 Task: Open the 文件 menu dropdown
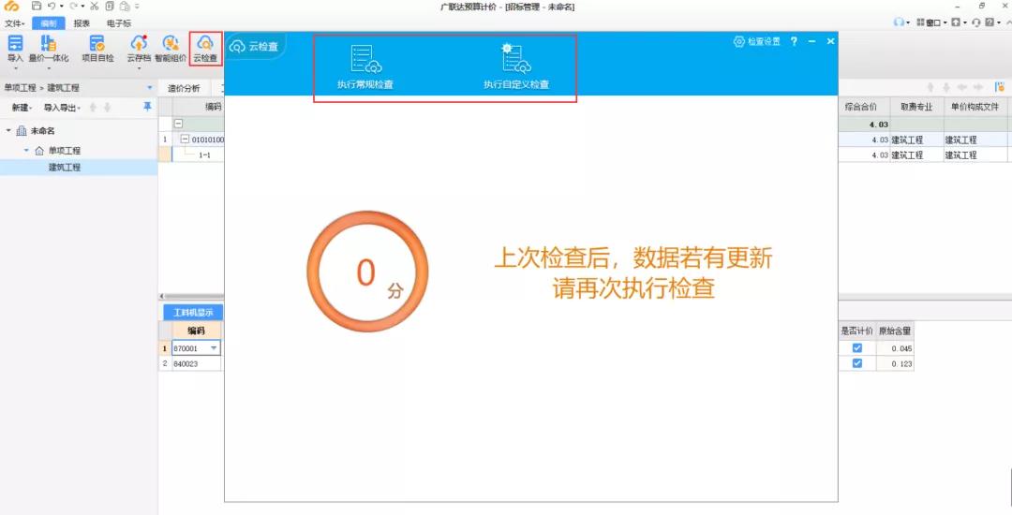tap(14, 23)
